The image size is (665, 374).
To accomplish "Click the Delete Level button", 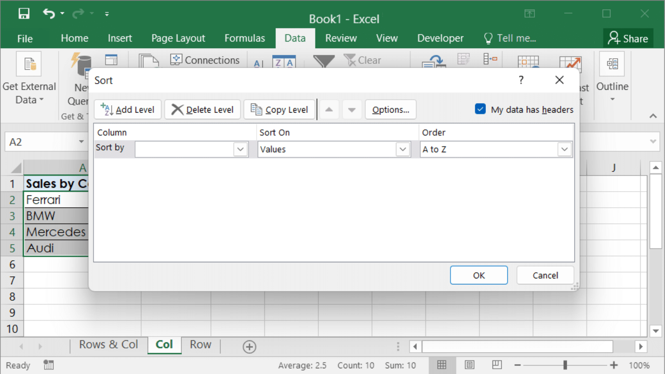I will point(203,110).
